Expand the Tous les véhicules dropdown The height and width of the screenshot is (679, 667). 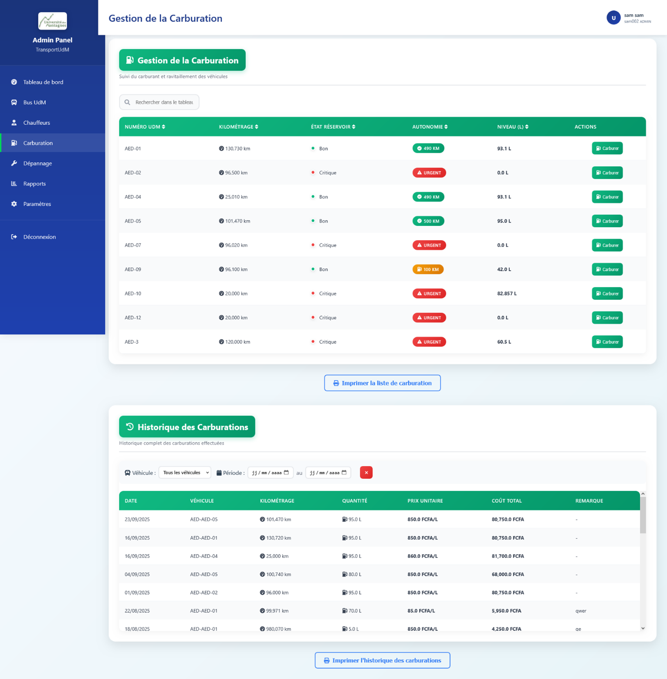pos(185,473)
